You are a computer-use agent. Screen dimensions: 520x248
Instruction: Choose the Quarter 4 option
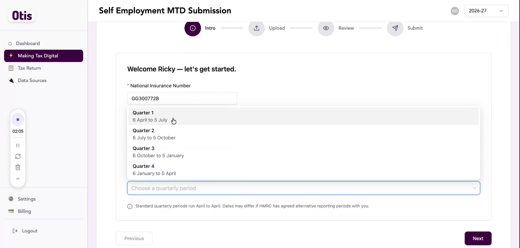303,170
